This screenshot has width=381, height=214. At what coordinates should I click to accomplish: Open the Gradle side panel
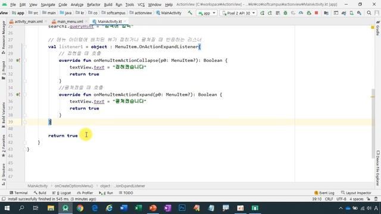tap(378, 29)
